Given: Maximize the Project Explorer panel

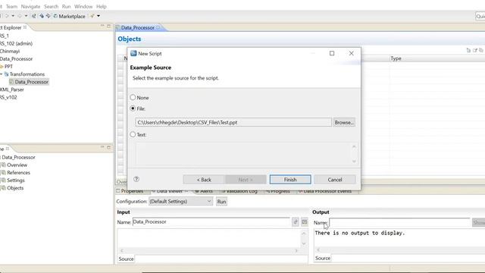Looking at the screenshot, I should (x=108, y=26).
